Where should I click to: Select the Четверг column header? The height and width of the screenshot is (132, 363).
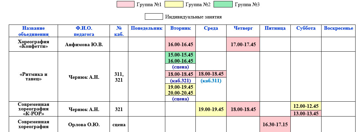(x=243, y=28)
